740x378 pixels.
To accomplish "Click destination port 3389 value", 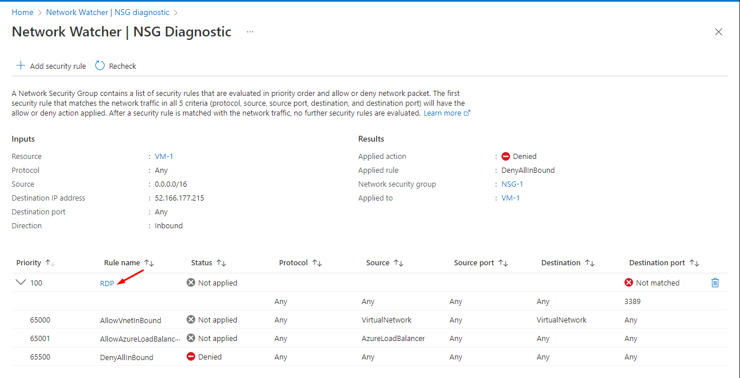I will (633, 301).
